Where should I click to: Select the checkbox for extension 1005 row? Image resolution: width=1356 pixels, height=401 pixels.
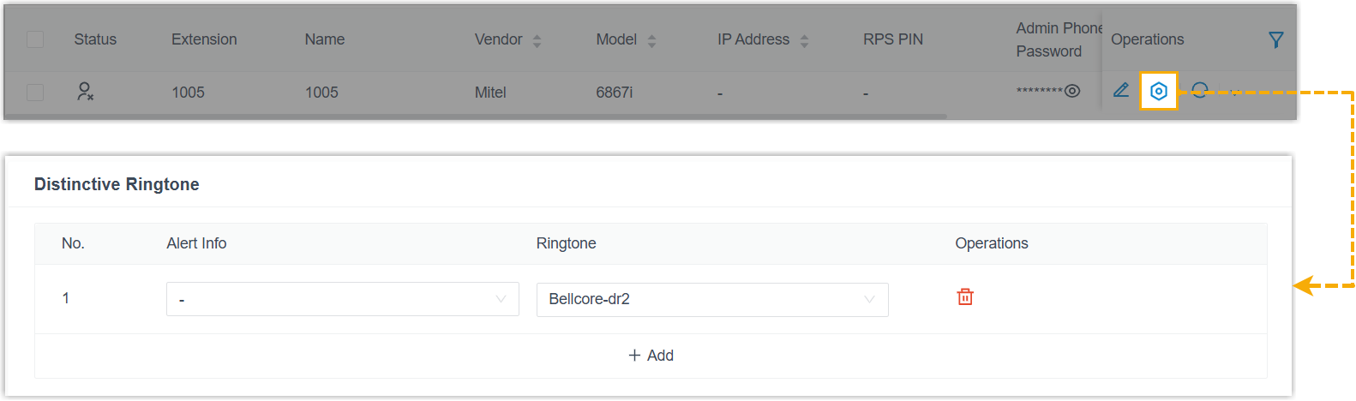[35, 92]
